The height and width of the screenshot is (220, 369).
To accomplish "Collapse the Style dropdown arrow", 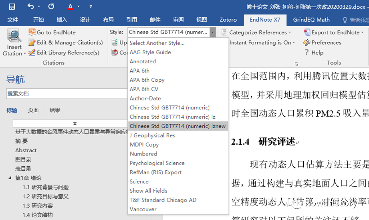I will (212, 32).
